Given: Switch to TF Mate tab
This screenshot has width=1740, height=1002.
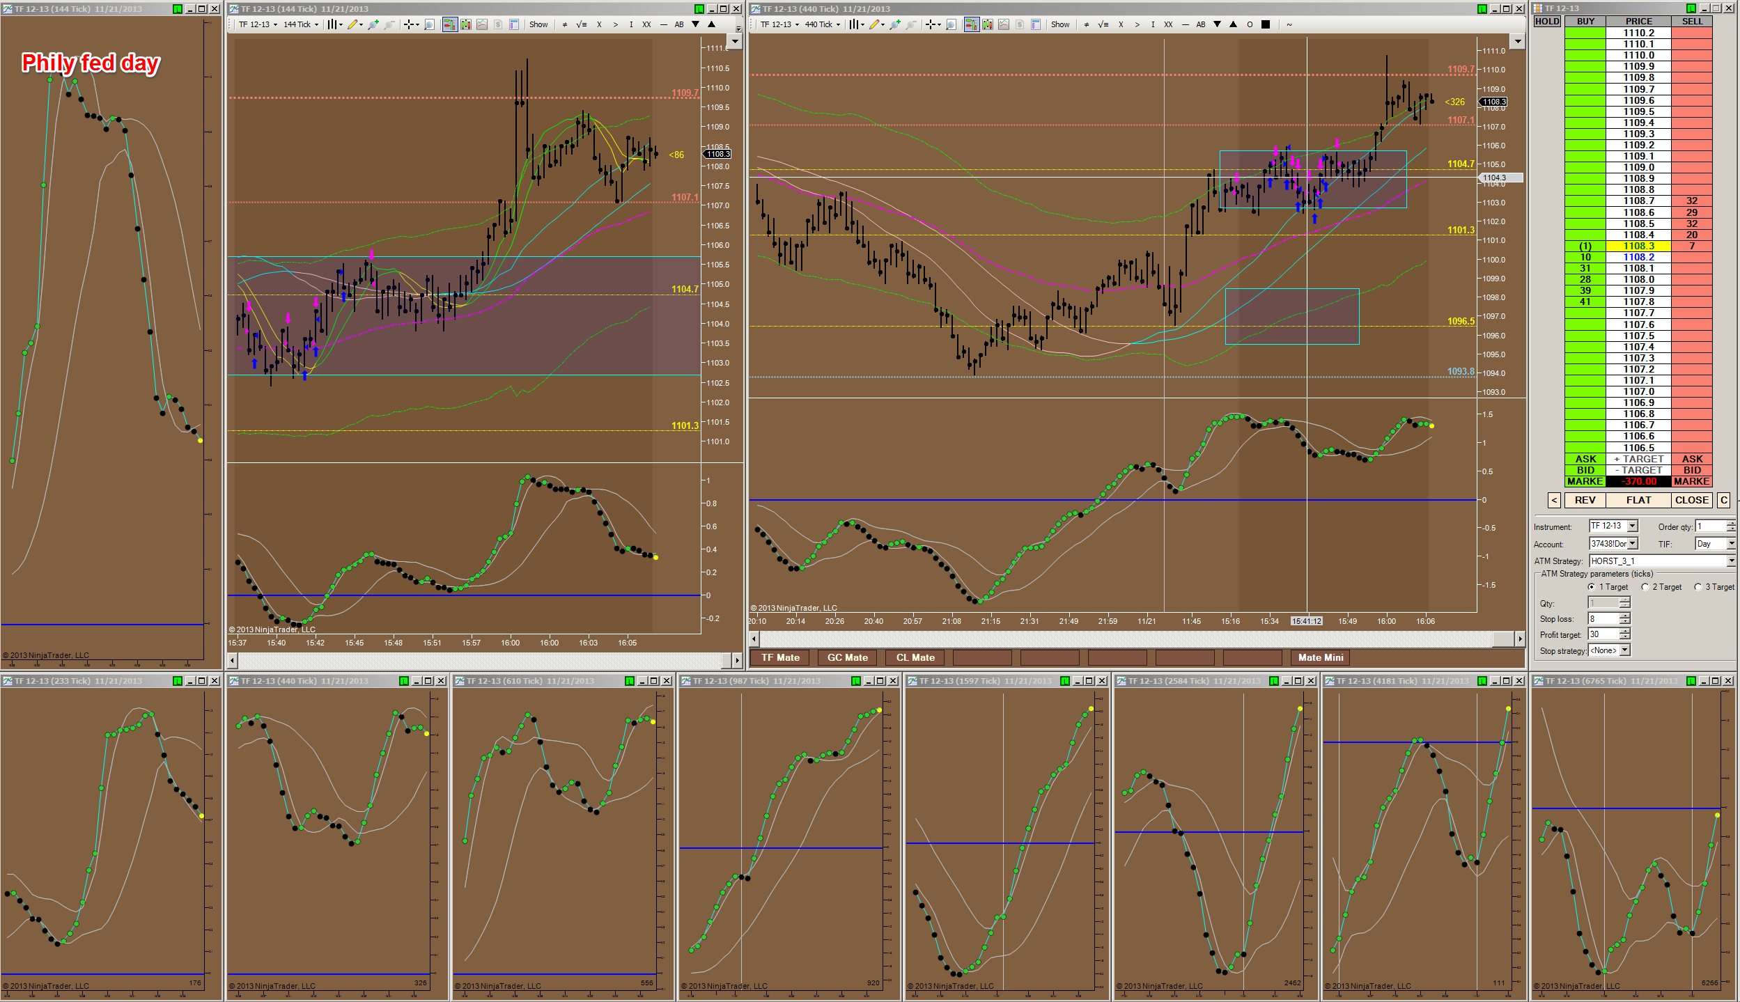Looking at the screenshot, I should [x=779, y=657].
